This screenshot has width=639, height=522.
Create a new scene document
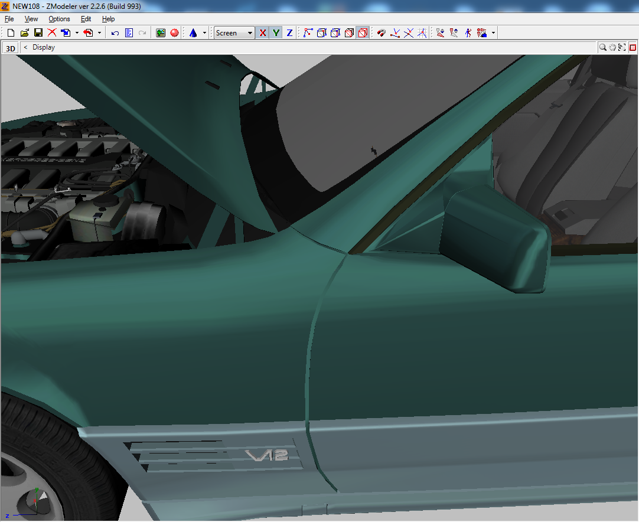[10, 32]
